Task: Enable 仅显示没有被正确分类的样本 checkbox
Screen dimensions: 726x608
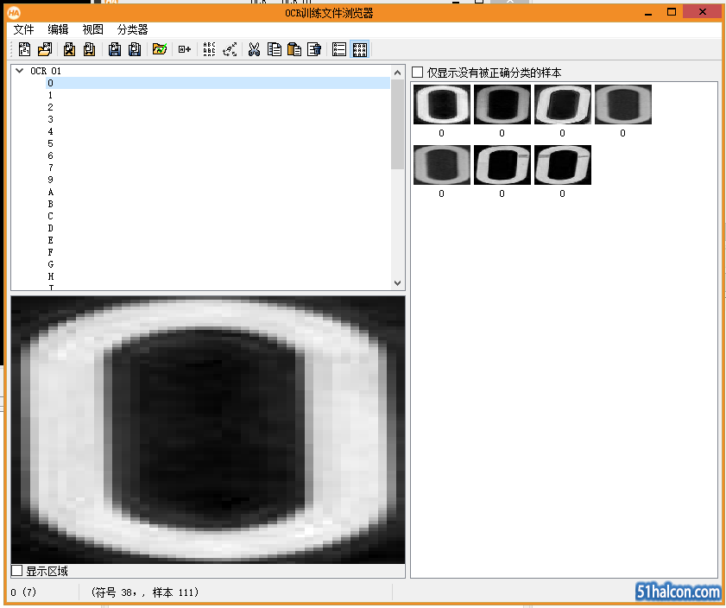Action: click(417, 73)
